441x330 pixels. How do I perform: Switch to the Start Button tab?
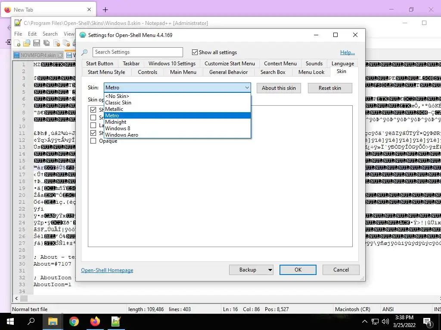(99, 64)
